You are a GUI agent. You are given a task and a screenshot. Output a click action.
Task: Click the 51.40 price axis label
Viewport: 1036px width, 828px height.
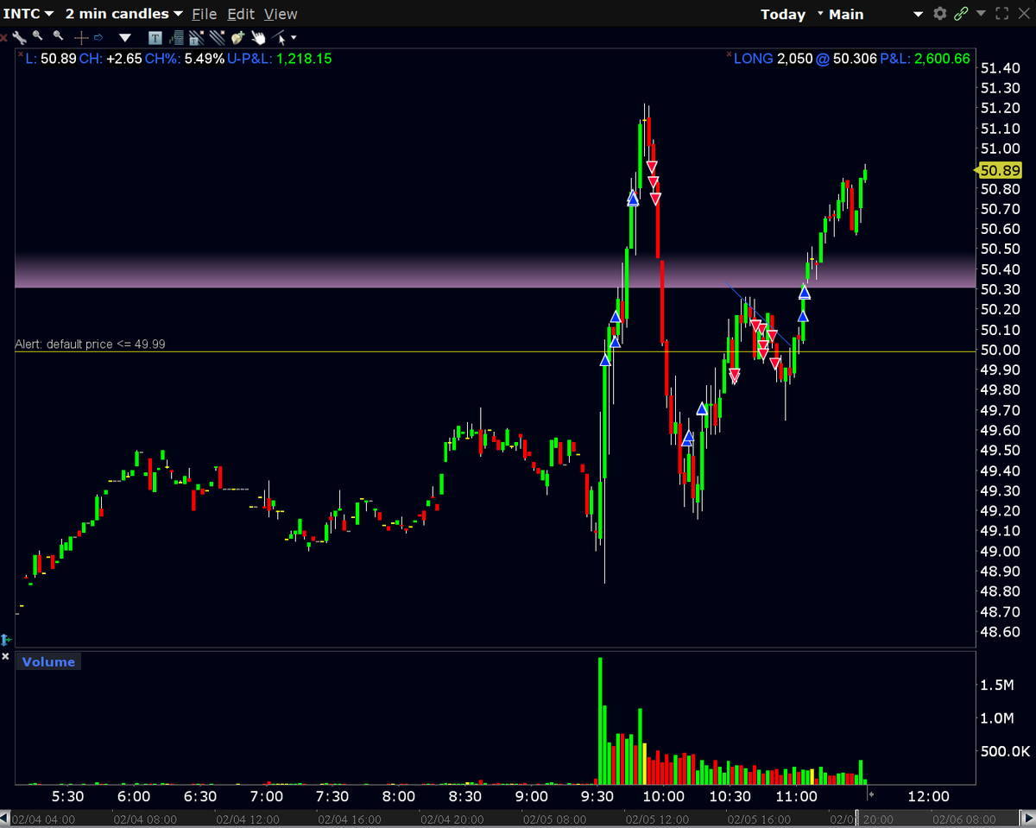(x=999, y=68)
